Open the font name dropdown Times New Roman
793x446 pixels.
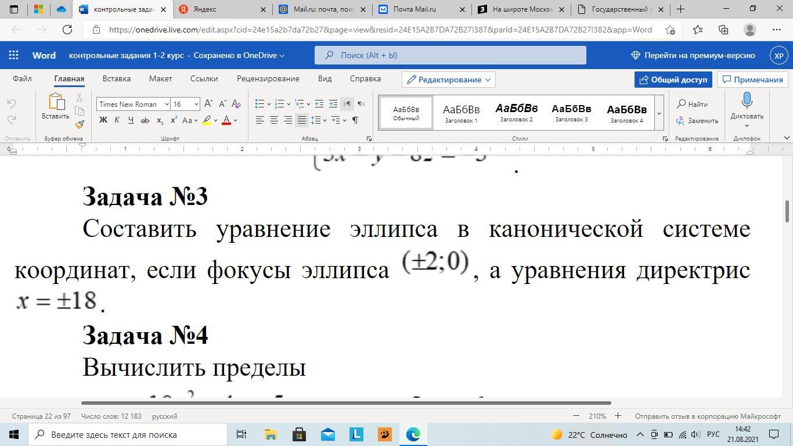pyautogui.click(x=167, y=104)
